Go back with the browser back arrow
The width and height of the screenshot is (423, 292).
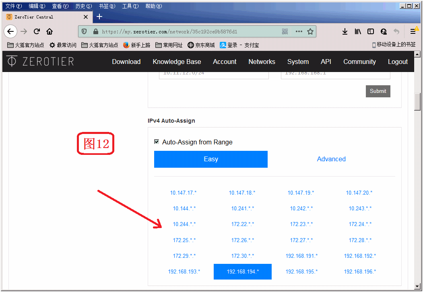(x=10, y=31)
